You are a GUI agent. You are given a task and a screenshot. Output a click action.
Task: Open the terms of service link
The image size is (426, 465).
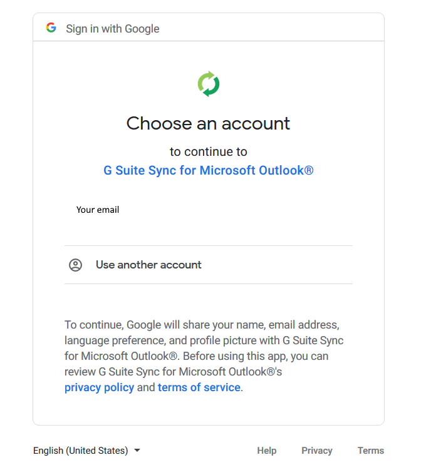[x=199, y=387]
